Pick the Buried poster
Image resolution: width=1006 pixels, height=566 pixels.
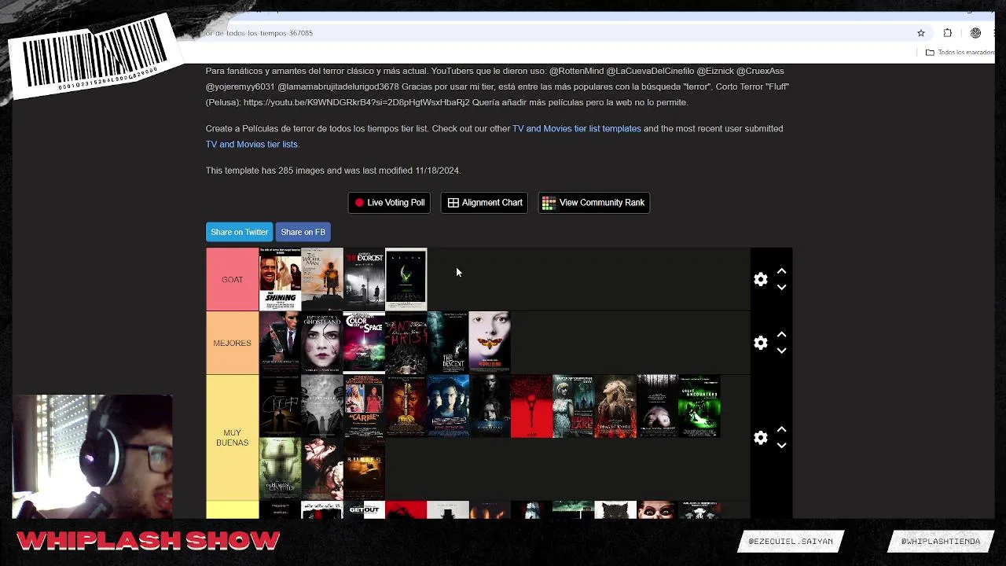tap(364, 469)
